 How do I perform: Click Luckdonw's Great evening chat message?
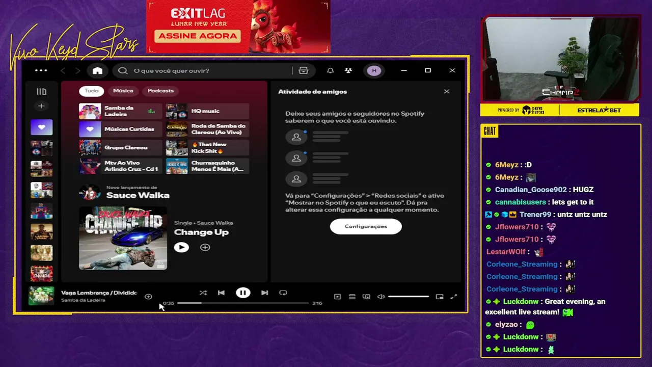point(545,307)
